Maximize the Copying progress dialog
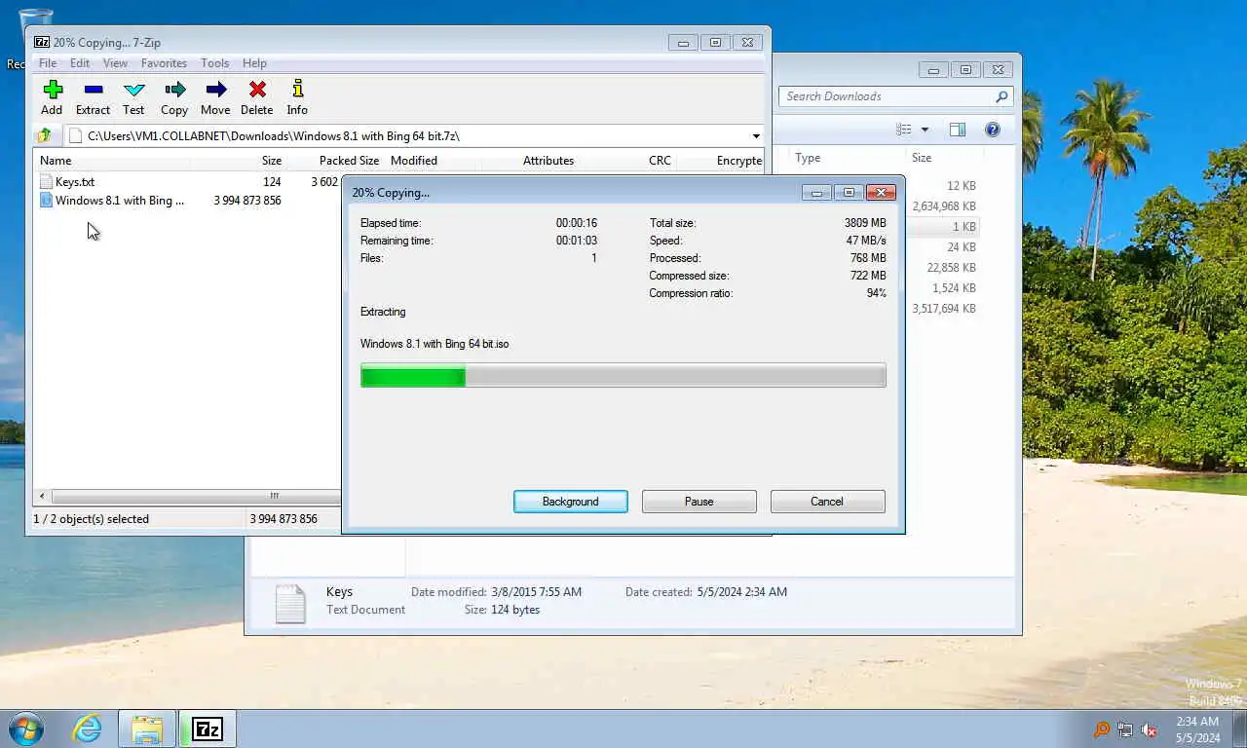 click(849, 193)
